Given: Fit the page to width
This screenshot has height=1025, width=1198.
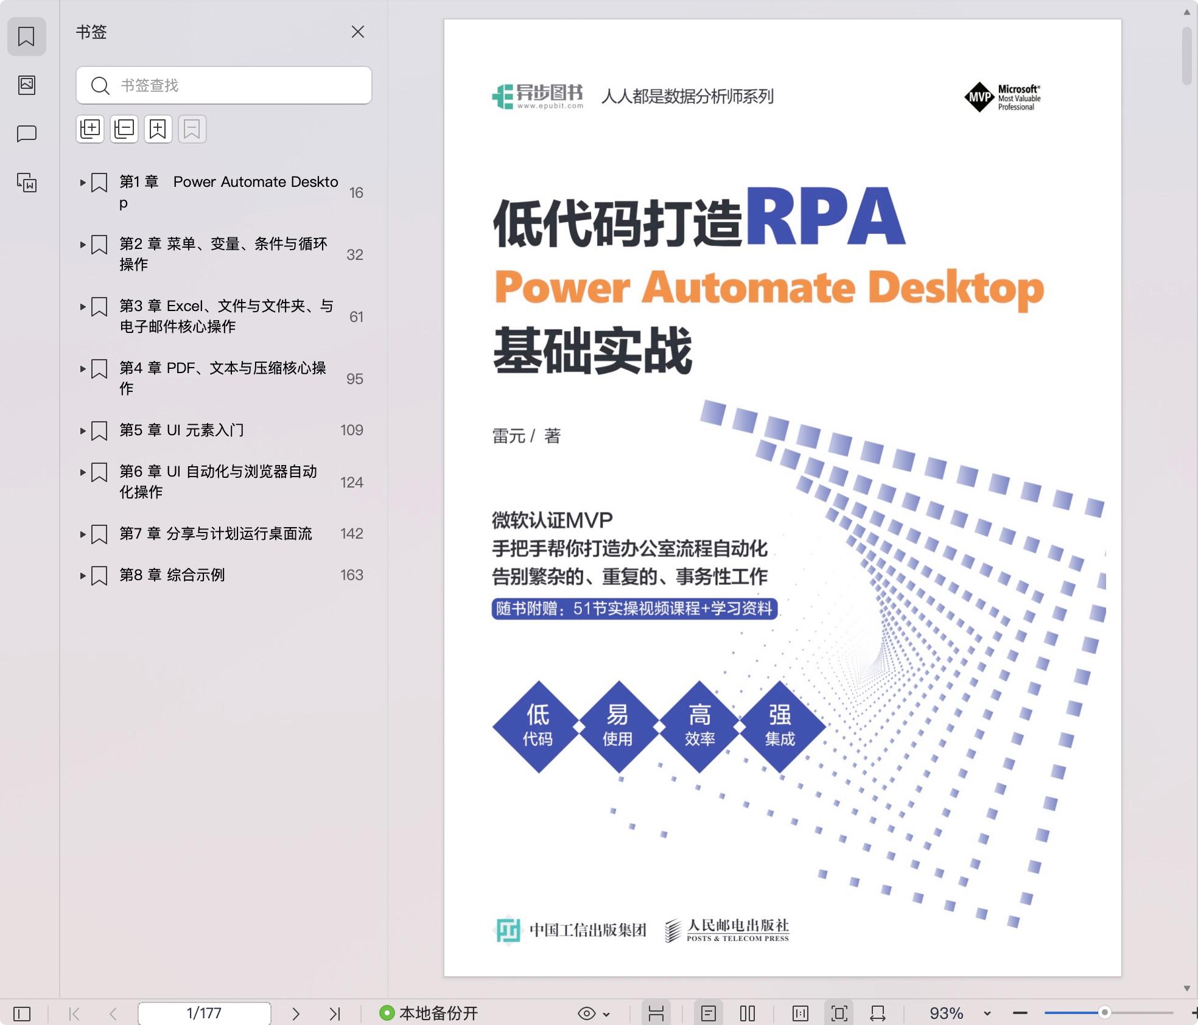Looking at the screenshot, I should [x=878, y=1013].
